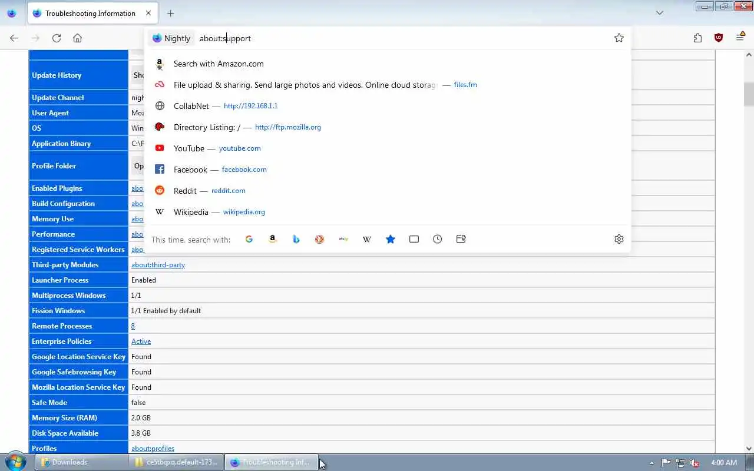The height and width of the screenshot is (471, 754).
Task: Open the muted volume tray icon
Action: click(695, 463)
